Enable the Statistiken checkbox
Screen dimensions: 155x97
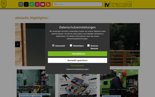pyautogui.click(x=71, y=46)
